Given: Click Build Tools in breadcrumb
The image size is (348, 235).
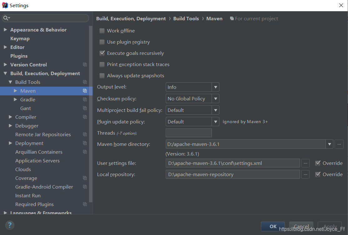Looking at the screenshot, I should tap(186, 19).
